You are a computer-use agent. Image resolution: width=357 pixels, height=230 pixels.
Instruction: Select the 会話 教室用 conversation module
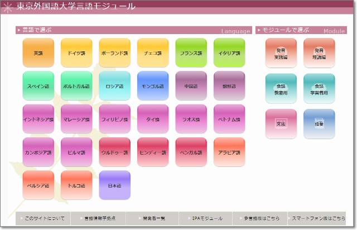[281, 89]
